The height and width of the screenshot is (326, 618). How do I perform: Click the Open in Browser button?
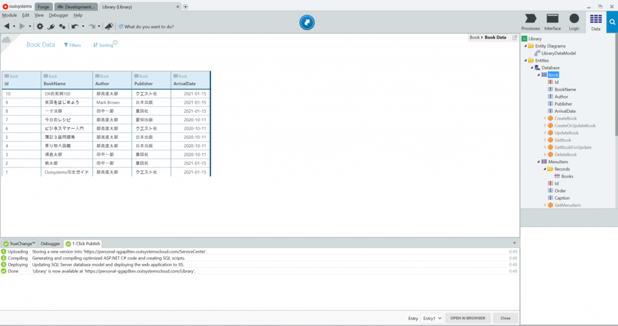(x=468, y=318)
